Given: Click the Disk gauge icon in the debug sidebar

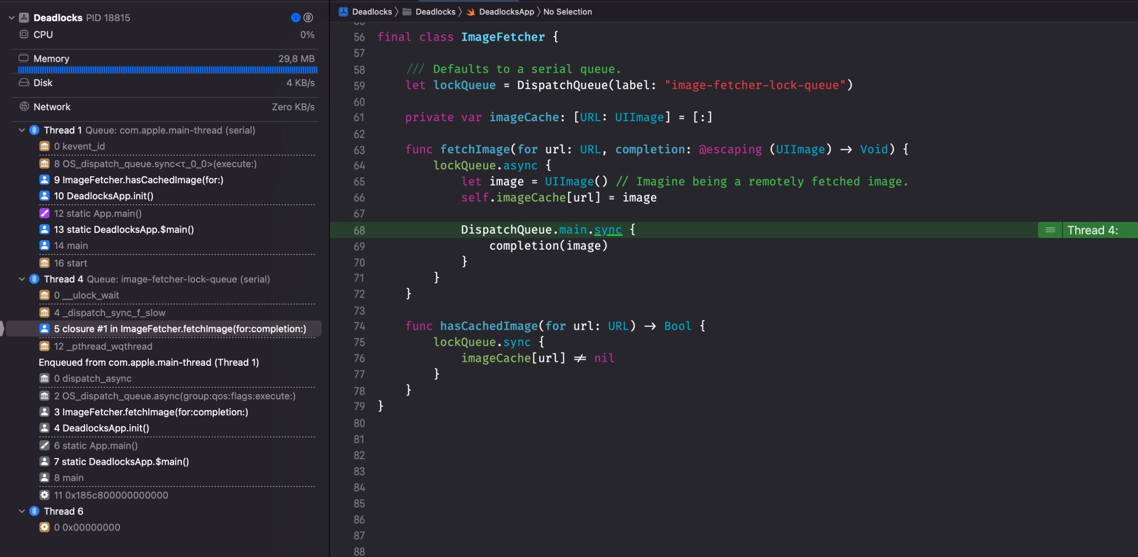Looking at the screenshot, I should pos(23,82).
